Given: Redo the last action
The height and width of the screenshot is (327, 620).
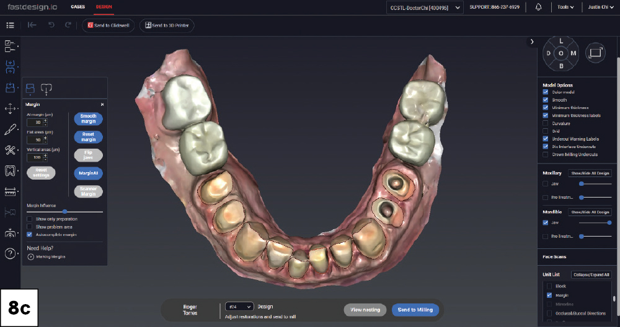Looking at the screenshot, I should point(68,25).
